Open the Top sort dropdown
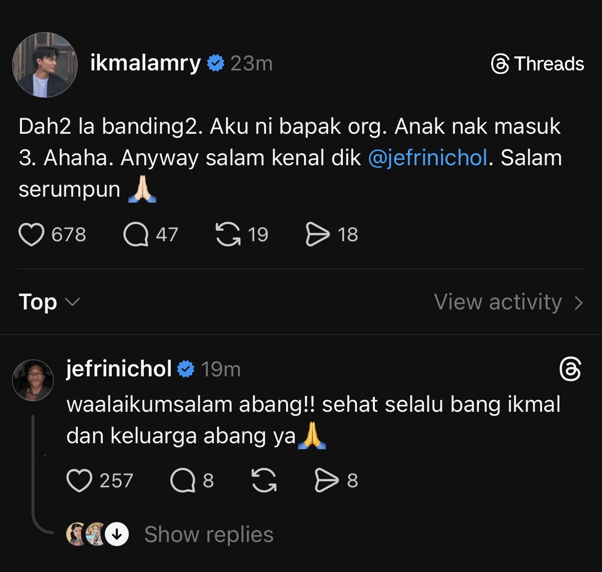 click(49, 302)
